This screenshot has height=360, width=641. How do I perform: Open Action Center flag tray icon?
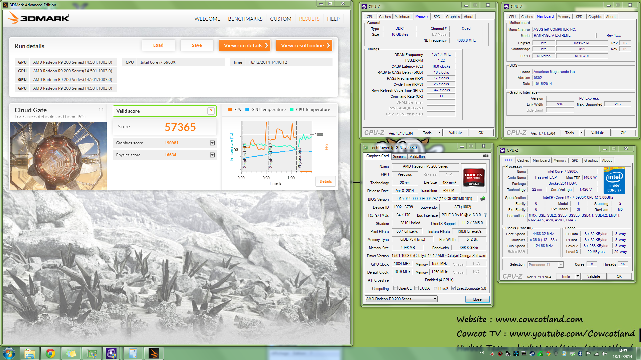click(588, 354)
